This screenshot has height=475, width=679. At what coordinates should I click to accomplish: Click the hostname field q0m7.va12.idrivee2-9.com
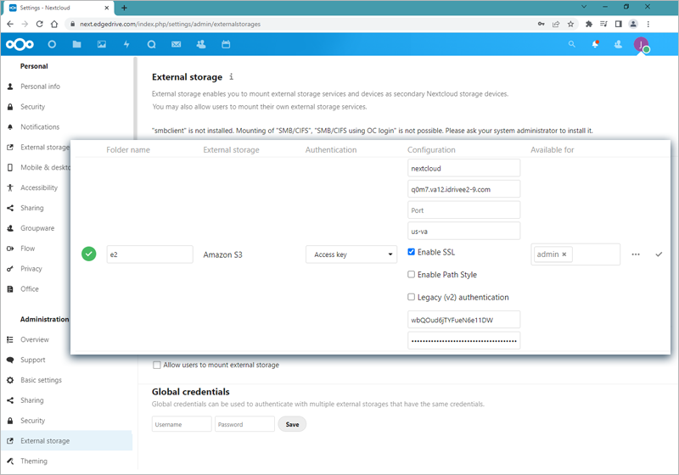[x=463, y=189]
